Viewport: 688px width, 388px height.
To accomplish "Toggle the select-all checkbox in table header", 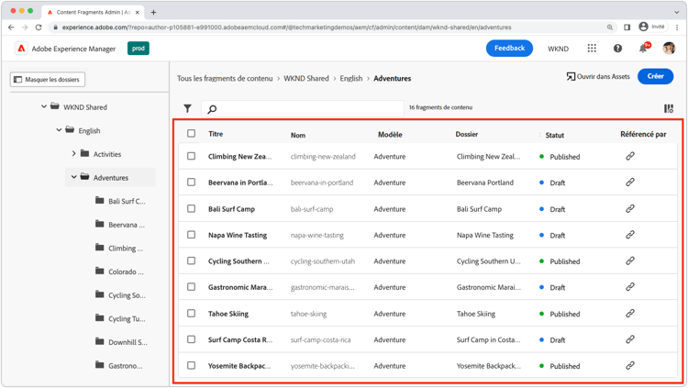I will click(x=192, y=133).
